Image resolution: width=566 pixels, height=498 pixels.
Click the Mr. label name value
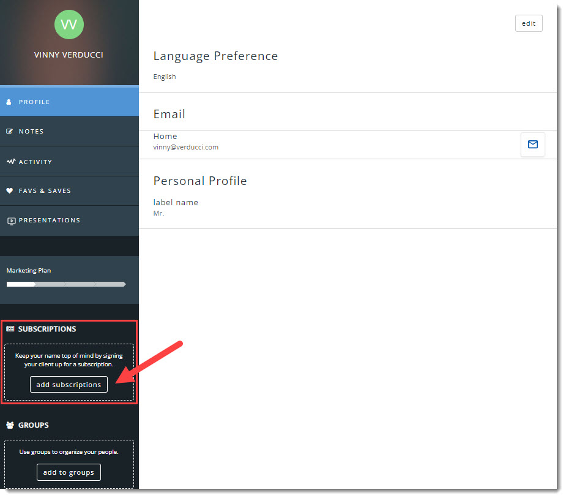click(158, 213)
